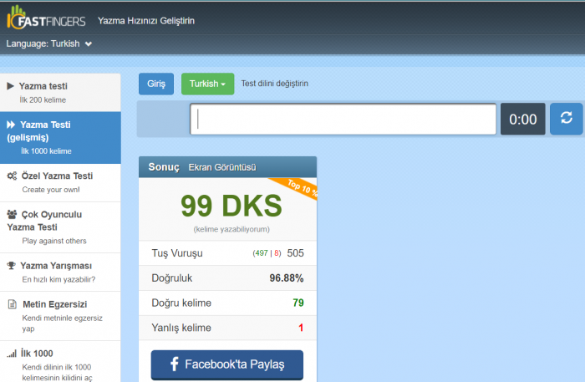The image size is (585, 382).
Task: Click the trophy icon beside Yazma Yarışması
Action: pyautogui.click(x=11, y=266)
